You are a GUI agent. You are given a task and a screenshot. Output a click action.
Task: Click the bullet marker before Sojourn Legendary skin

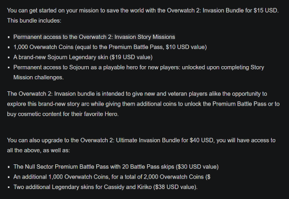point(8,58)
